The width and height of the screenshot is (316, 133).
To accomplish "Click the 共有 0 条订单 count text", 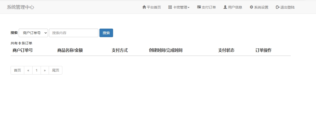I will (x=21, y=43).
